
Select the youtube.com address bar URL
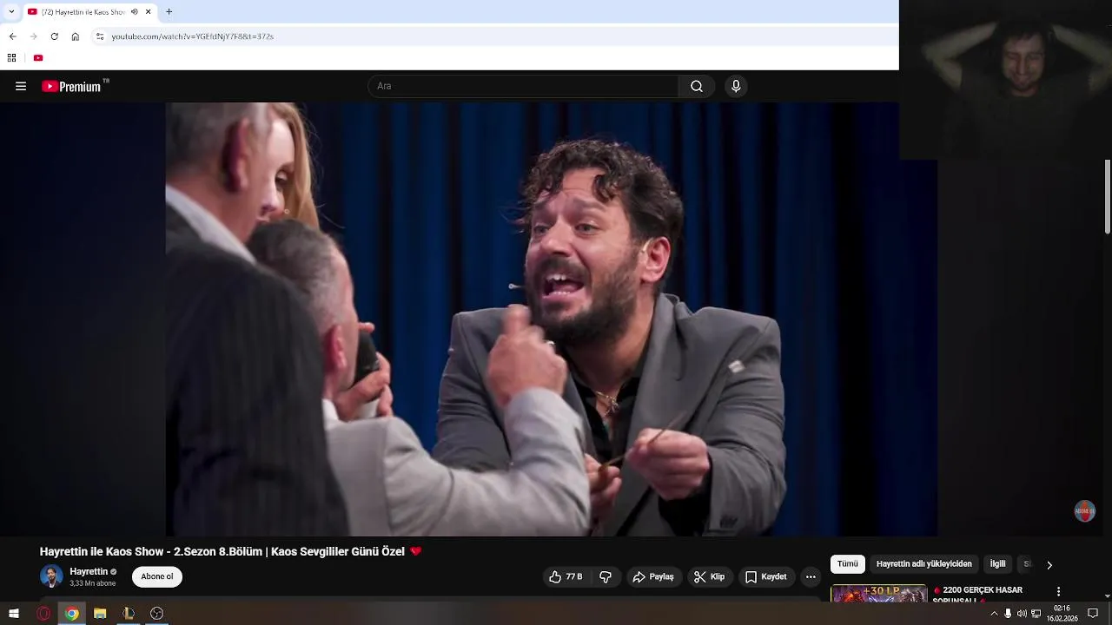(193, 36)
